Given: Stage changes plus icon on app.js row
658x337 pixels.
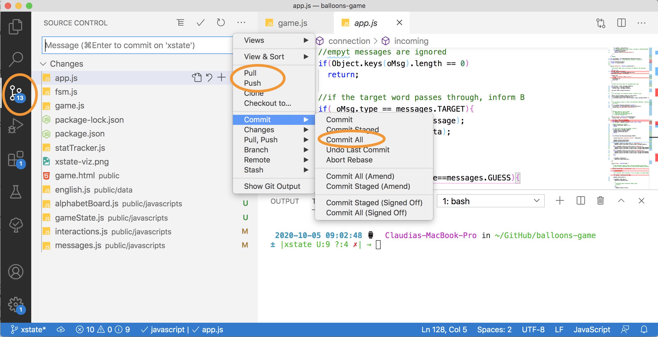Looking at the screenshot, I should click(222, 78).
